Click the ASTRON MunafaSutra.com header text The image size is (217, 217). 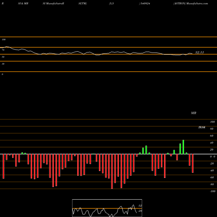point(191,3)
